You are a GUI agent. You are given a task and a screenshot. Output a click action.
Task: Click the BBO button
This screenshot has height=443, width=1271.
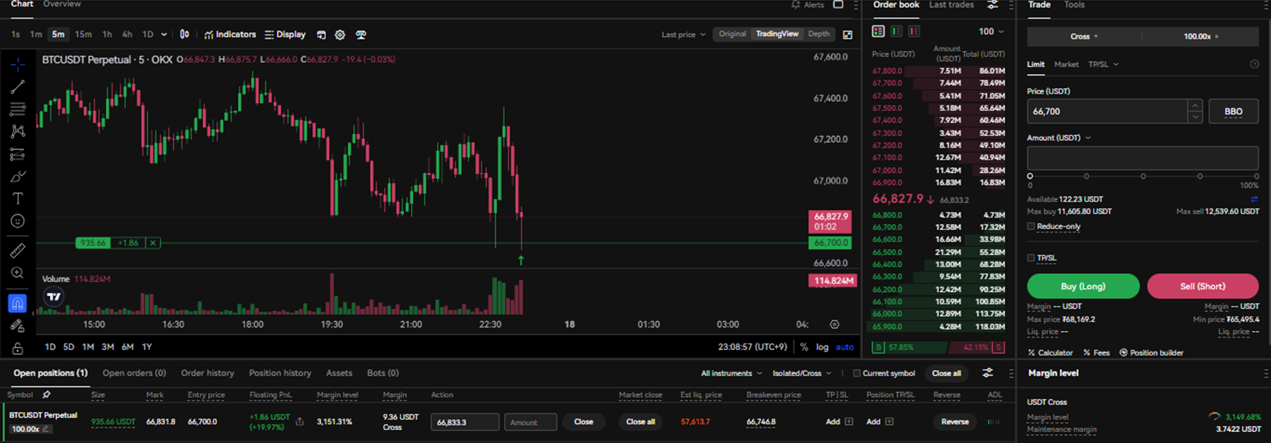[1233, 111]
